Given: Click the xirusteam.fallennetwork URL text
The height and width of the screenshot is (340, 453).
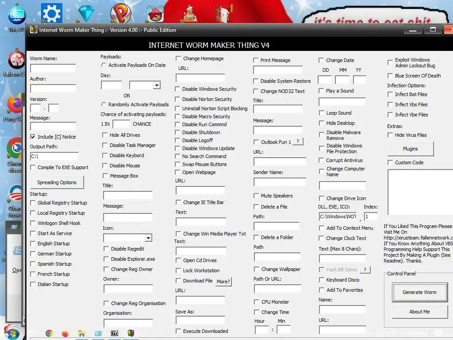Looking at the screenshot, I should pos(418,238).
